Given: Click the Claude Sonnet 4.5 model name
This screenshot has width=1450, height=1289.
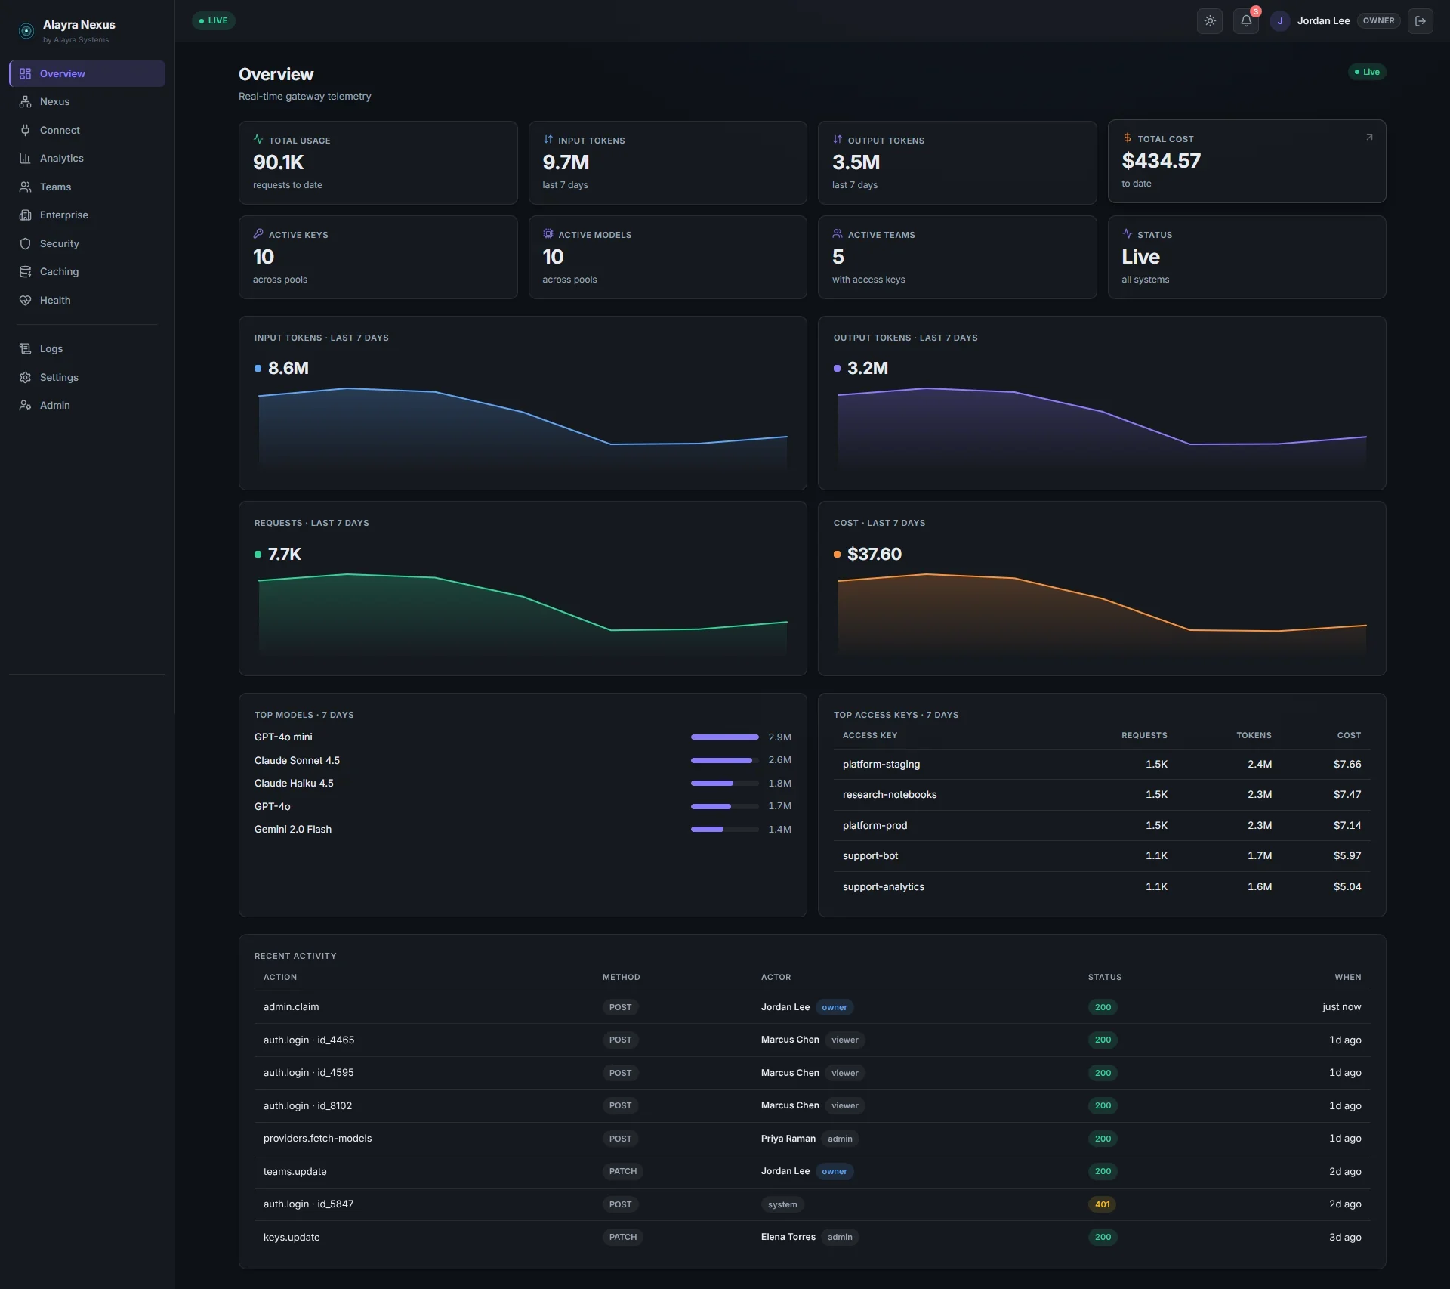Looking at the screenshot, I should 297,760.
